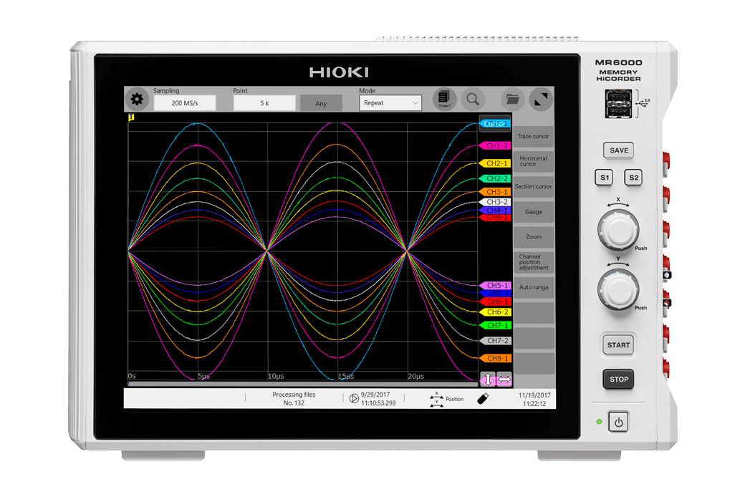Click the horizontal scroll bar under the waveform
This screenshot has height=497, width=745.
click(301, 384)
